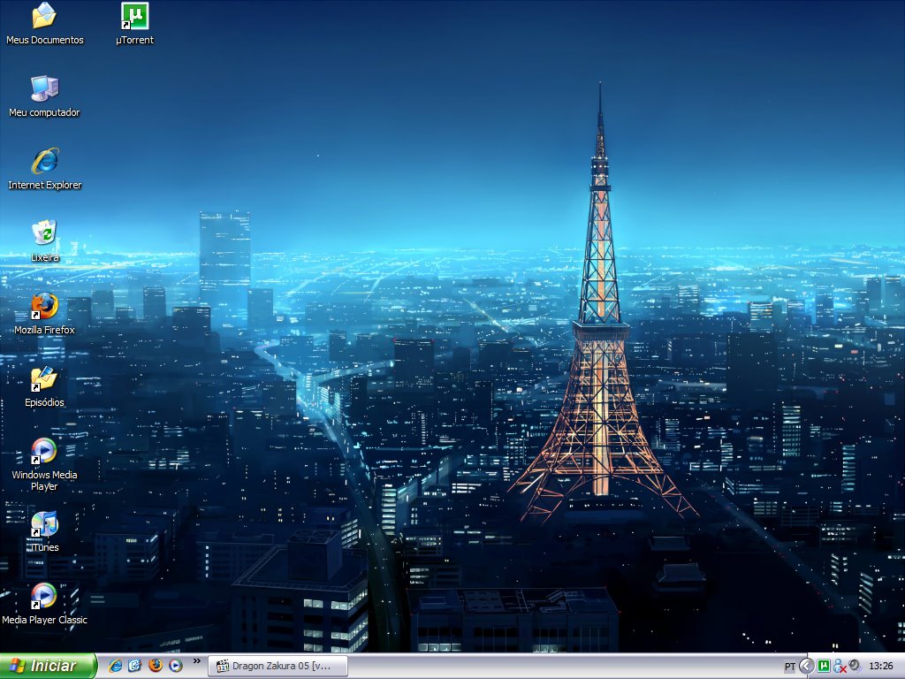Select the Lixeira recycle bin icon
This screenshot has height=679, width=905.
(x=44, y=234)
